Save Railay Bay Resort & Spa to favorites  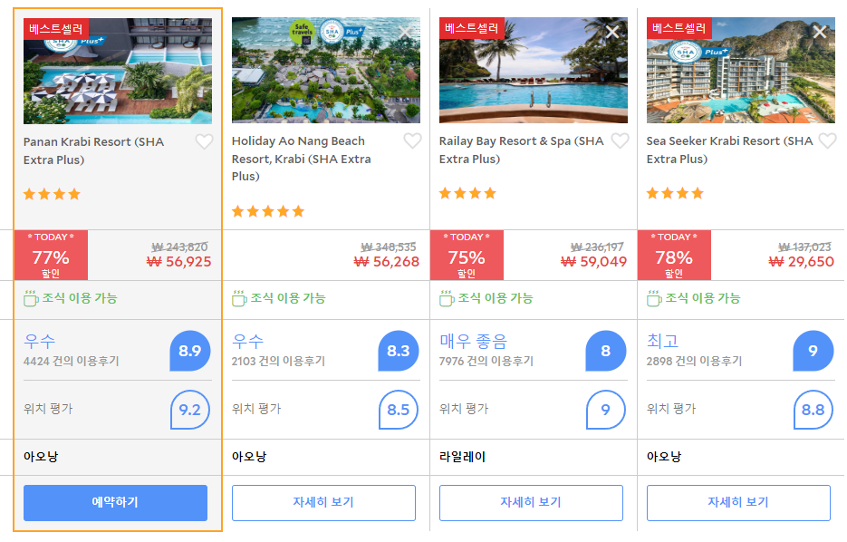tap(621, 141)
